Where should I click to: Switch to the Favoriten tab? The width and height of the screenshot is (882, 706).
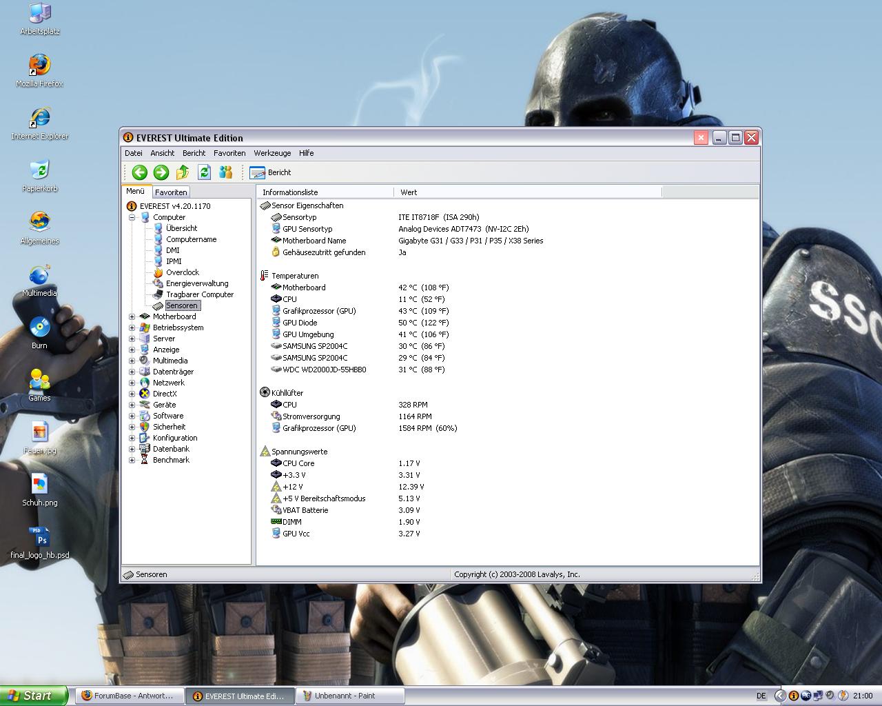click(x=170, y=192)
